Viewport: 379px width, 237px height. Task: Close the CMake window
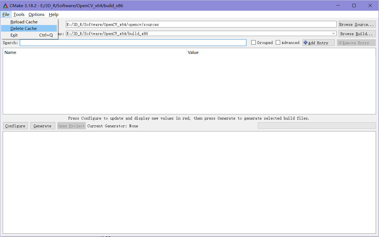click(370, 5)
